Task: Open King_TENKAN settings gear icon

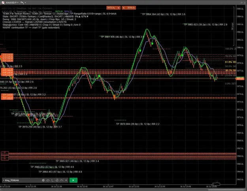Action: [x=43, y=180]
